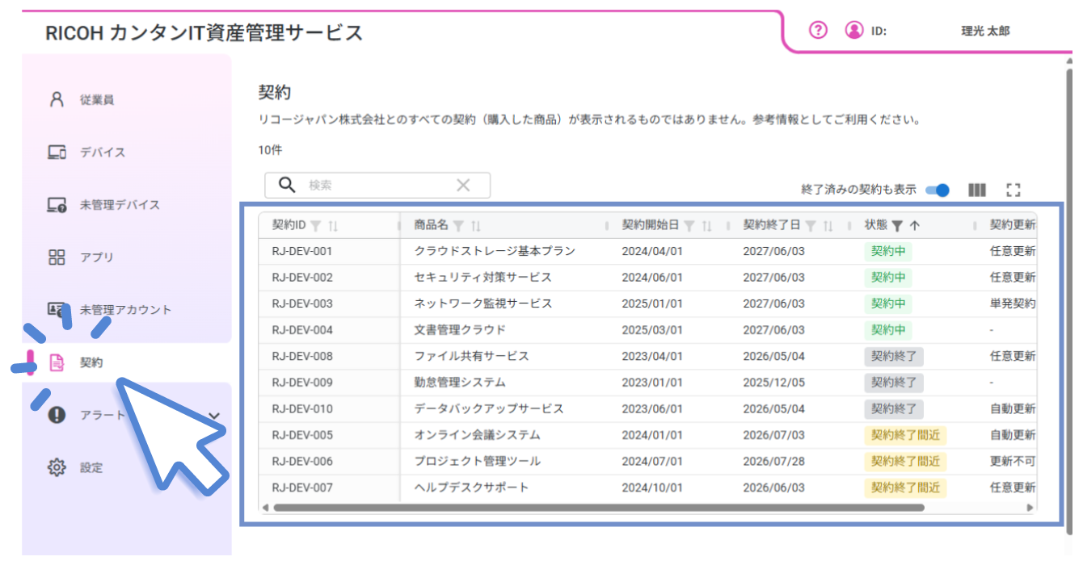The width and height of the screenshot is (1083, 565).
Task: Filter the 状態 column
Action: coord(897,226)
